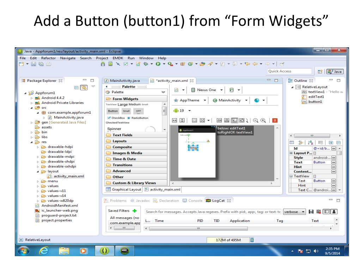Pick the CheckBox widget from palette
The height and width of the screenshot is (271, 361).
pos(116,118)
